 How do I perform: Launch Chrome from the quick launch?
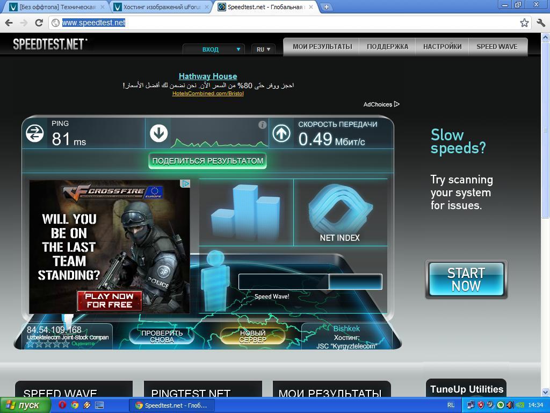[74, 405]
